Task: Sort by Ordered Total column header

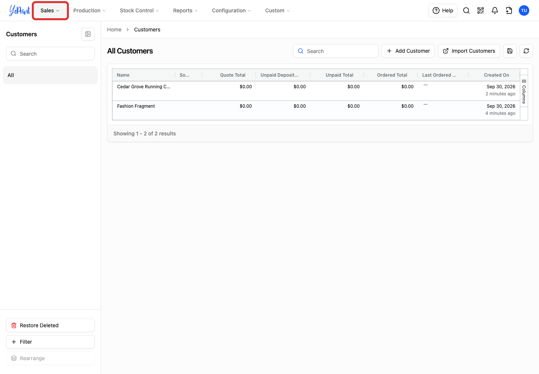Action: [391, 75]
